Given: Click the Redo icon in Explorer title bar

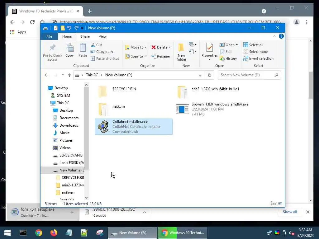Looking at the screenshot, I should (x=76, y=28).
